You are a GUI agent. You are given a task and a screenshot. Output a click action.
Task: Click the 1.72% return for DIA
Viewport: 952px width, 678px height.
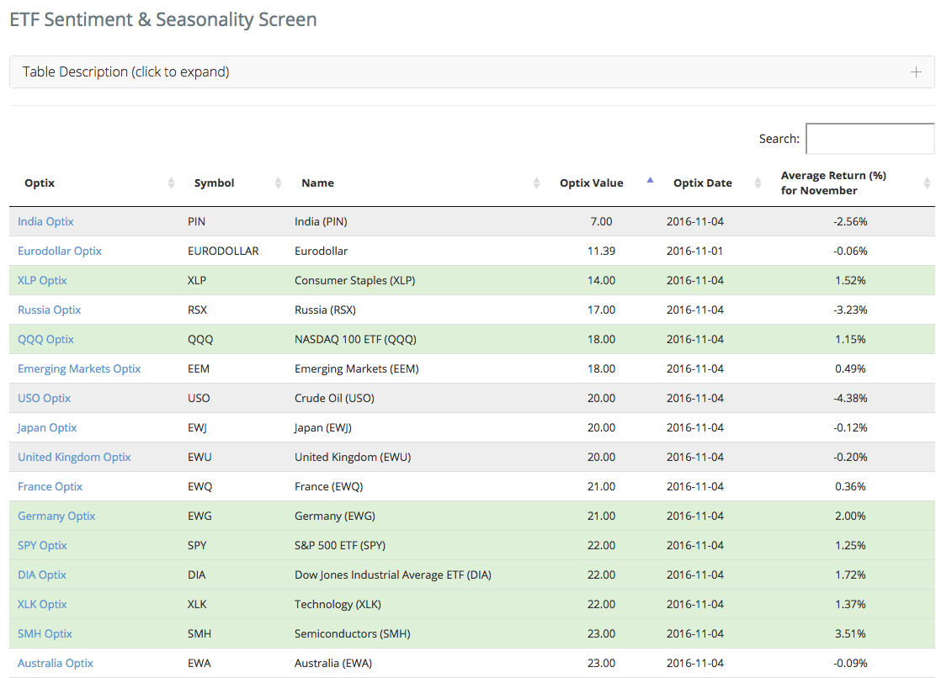[x=850, y=575]
